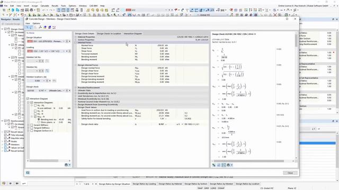Click the vertical scrollbar of formula panel
The height and width of the screenshot is (190, 339).
pos(296,41)
